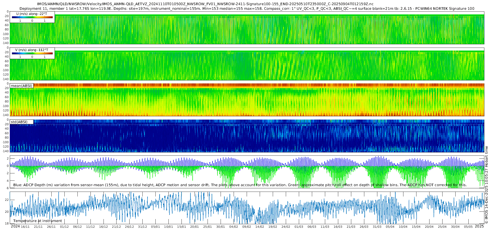This screenshot has height=231, width=489.
Task: Click the '26/11' date tick label
Action: click(51, 227)
